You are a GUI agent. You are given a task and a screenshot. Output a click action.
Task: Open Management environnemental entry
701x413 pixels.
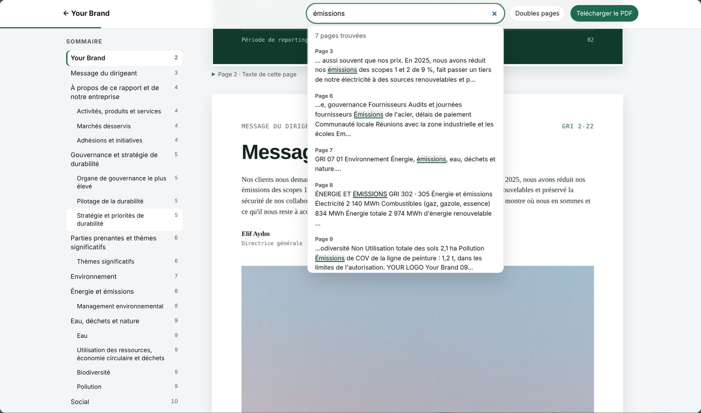click(x=124, y=306)
